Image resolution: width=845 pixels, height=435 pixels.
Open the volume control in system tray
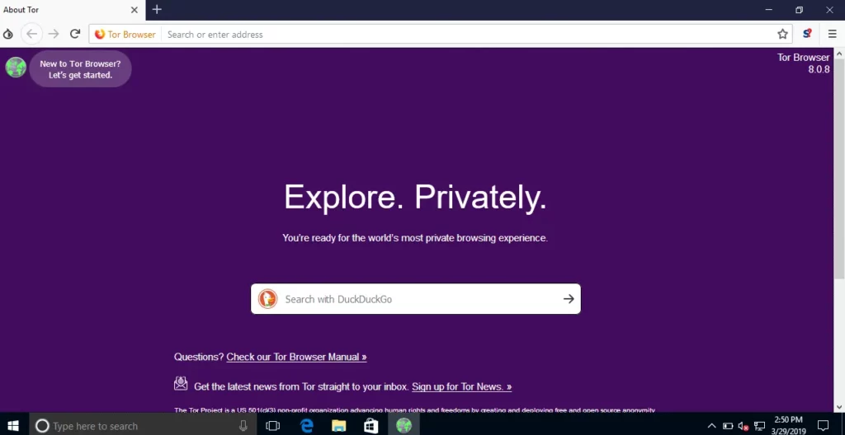pos(744,427)
